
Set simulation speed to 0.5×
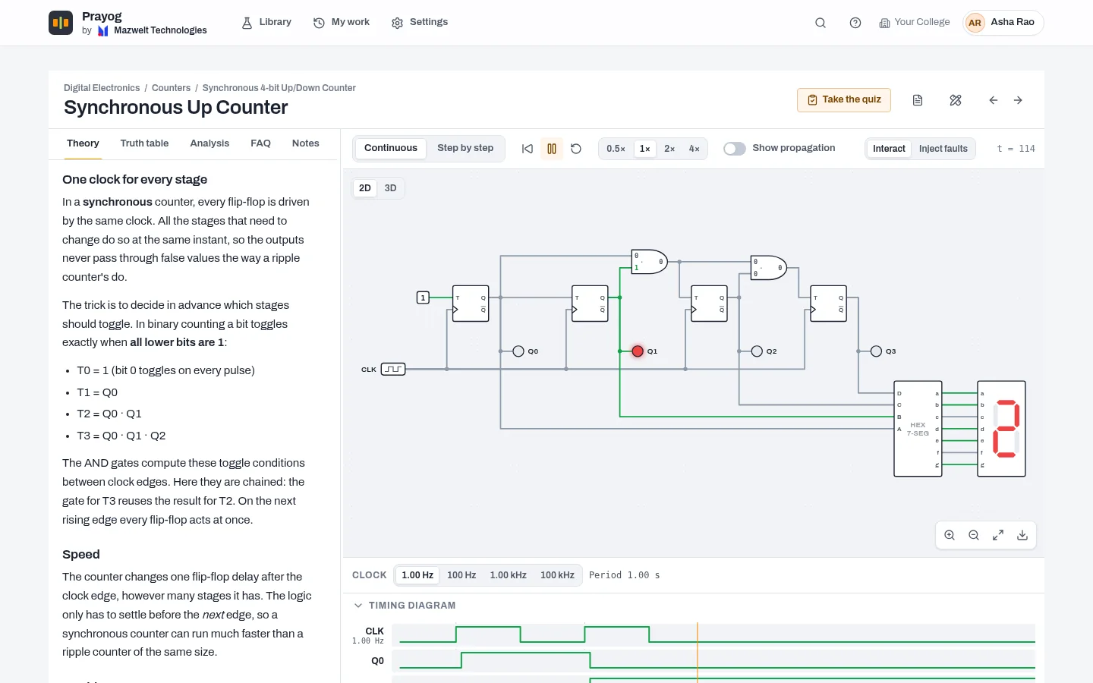tap(616, 149)
